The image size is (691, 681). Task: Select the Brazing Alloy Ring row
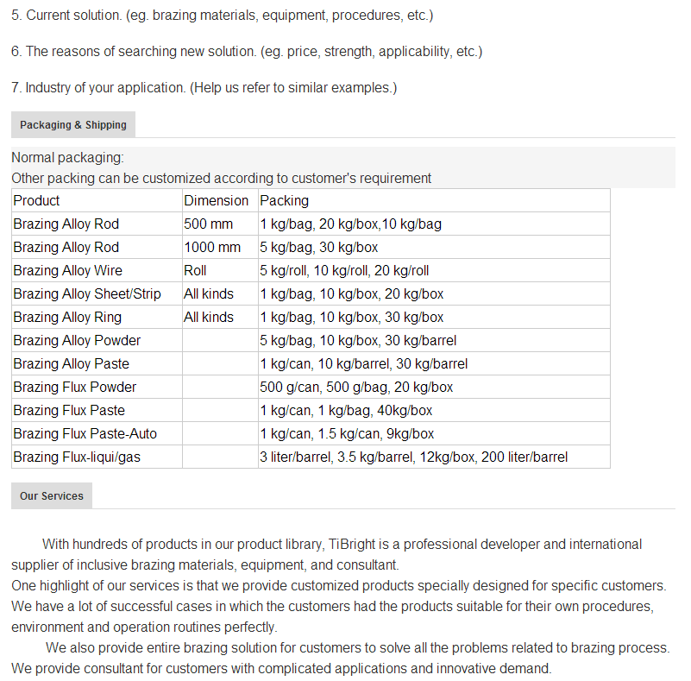[311, 318]
